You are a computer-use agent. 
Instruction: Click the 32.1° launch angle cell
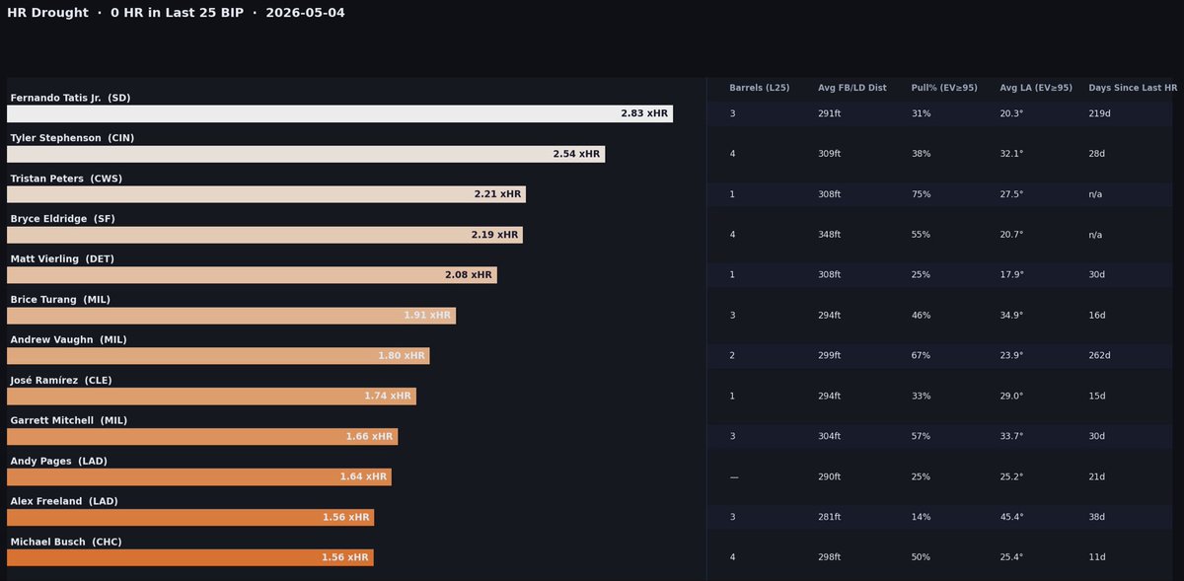[x=1011, y=154]
